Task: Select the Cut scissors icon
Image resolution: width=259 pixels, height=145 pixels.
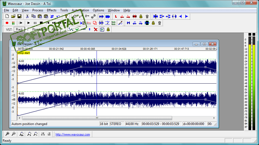Action: [27, 17]
